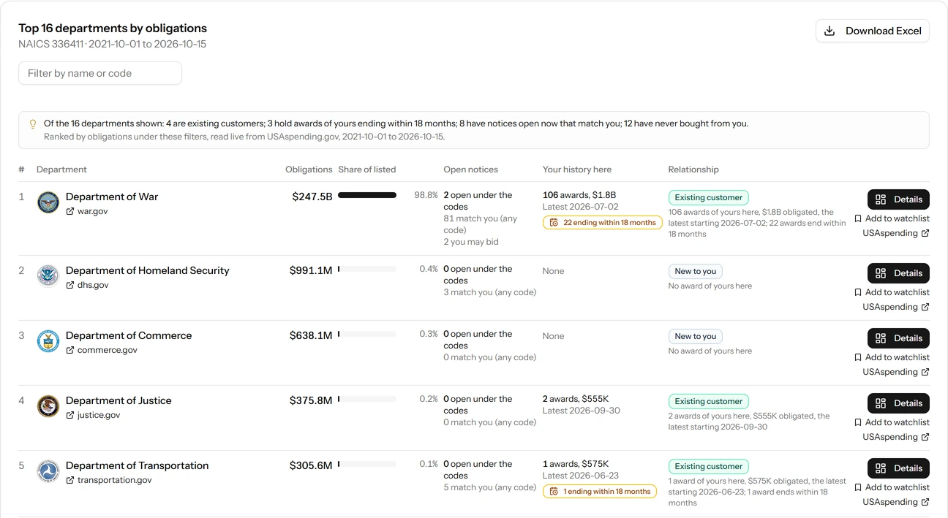The height and width of the screenshot is (518, 948).
Task: Focus the Filter by name or code field
Action: 100,73
